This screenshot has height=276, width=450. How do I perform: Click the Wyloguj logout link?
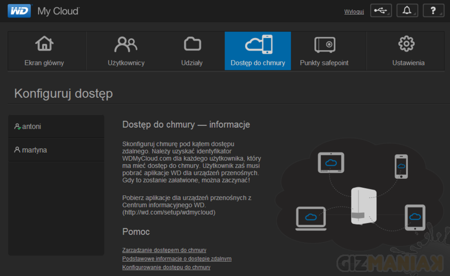click(x=353, y=11)
